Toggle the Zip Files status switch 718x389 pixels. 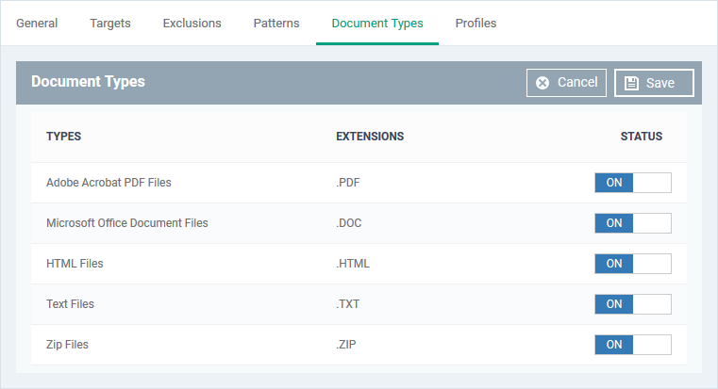pos(633,345)
